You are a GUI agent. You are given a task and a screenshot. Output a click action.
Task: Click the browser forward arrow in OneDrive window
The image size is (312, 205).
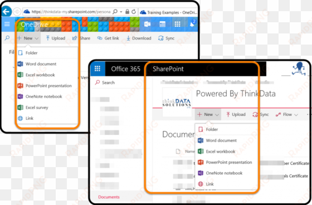pos(17,12)
